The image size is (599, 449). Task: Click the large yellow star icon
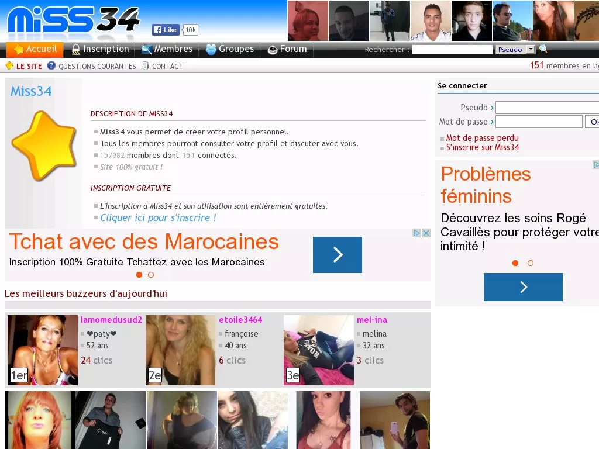(x=44, y=146)
